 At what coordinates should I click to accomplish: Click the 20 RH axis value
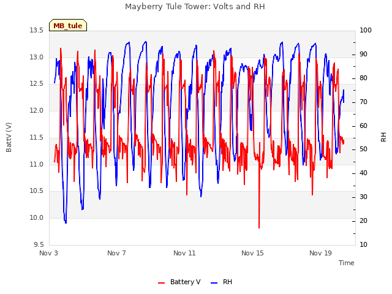pyautogui.click(x=363, y=221)
